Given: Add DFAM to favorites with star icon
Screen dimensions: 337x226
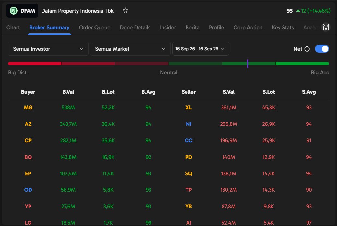Looking at the screenshot, I should (x=125, y=10).
